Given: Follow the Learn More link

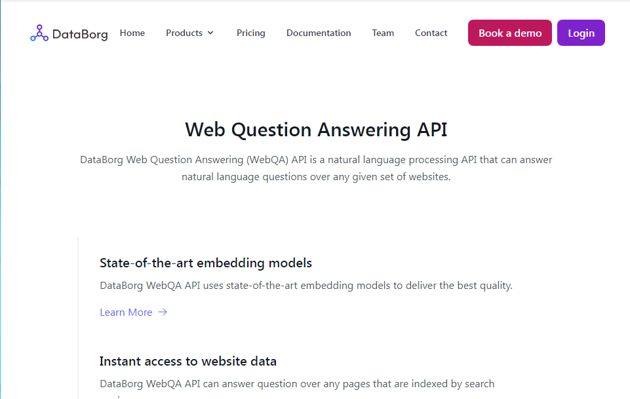Looking at the screenshot, I should click(x=126, y=312).
